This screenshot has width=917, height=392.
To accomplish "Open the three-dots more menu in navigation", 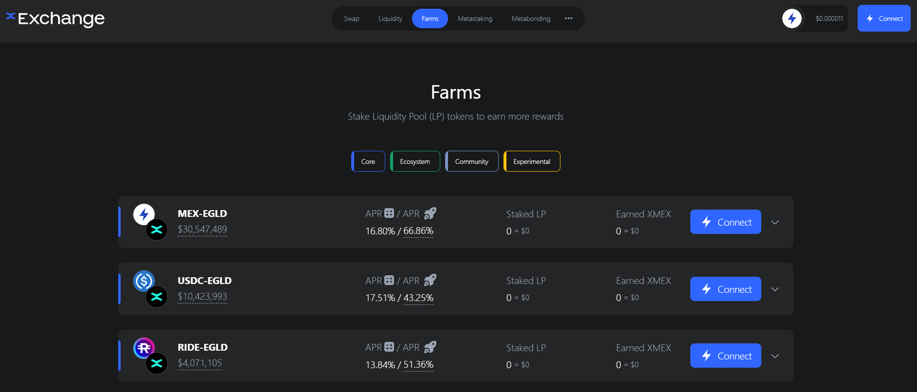I will (x=569, y=18).
